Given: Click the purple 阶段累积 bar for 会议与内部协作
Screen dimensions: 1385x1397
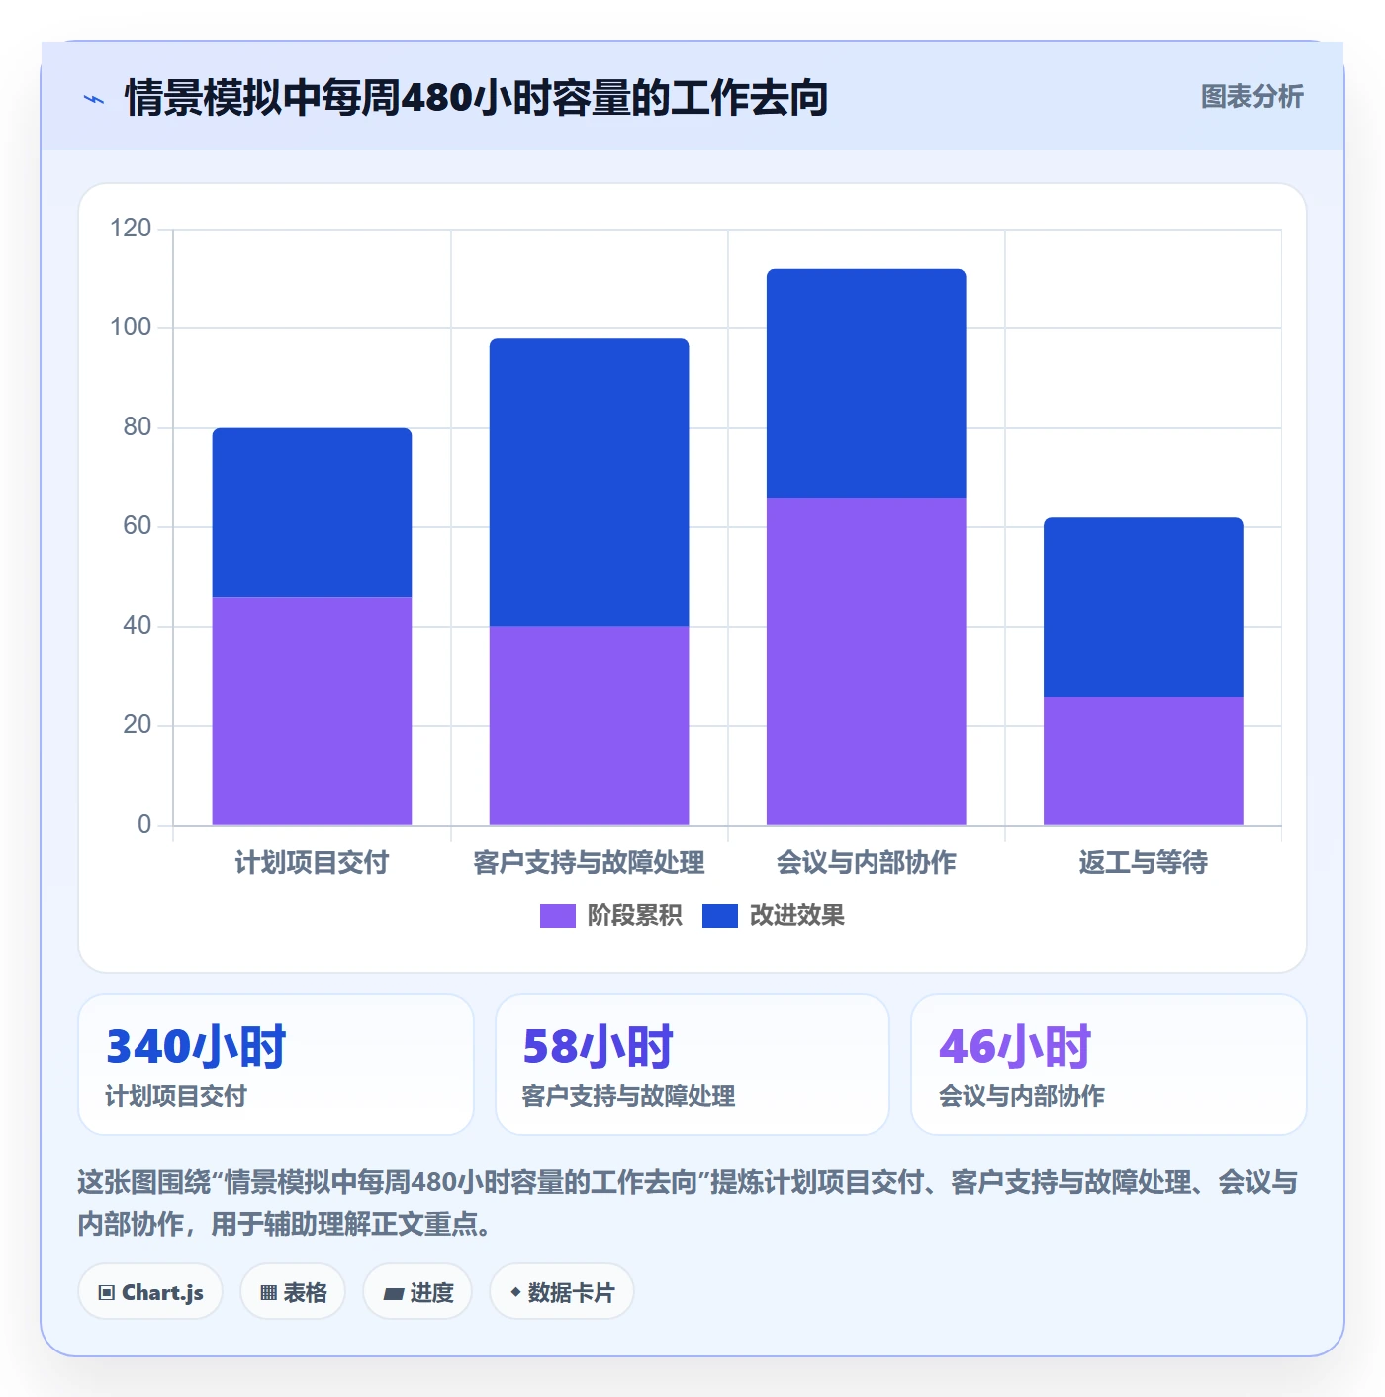Looking at the screenshot, I should [x=866, y=661].
